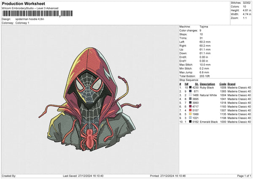This screenshot has height=179, width=253.
Task: Click thread code '1318'
Action: click(x=223, y=103)
